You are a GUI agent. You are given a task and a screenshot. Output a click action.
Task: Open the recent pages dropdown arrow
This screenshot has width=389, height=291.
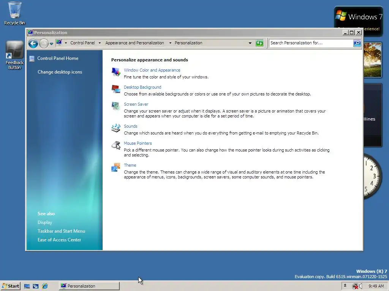(51, 44)
